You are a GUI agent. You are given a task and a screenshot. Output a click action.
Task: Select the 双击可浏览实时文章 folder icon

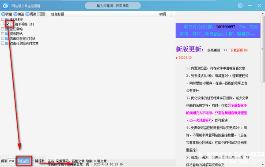7,43
